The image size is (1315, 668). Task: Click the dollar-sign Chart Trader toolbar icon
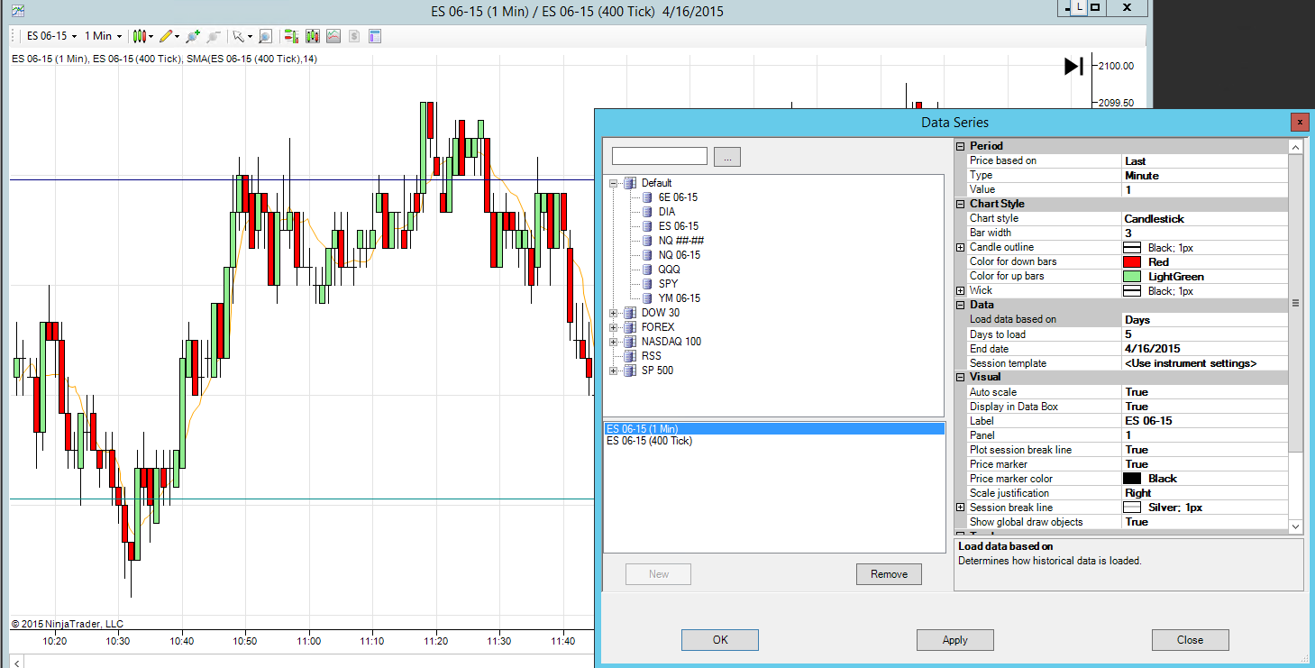pos(354,36)
